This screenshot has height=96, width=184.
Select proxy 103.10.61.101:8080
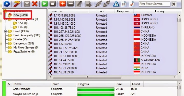[66, 56]
